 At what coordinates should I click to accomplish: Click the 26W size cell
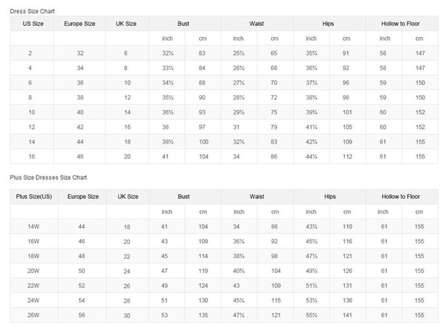pyautogui.click(x=33, y=315)
